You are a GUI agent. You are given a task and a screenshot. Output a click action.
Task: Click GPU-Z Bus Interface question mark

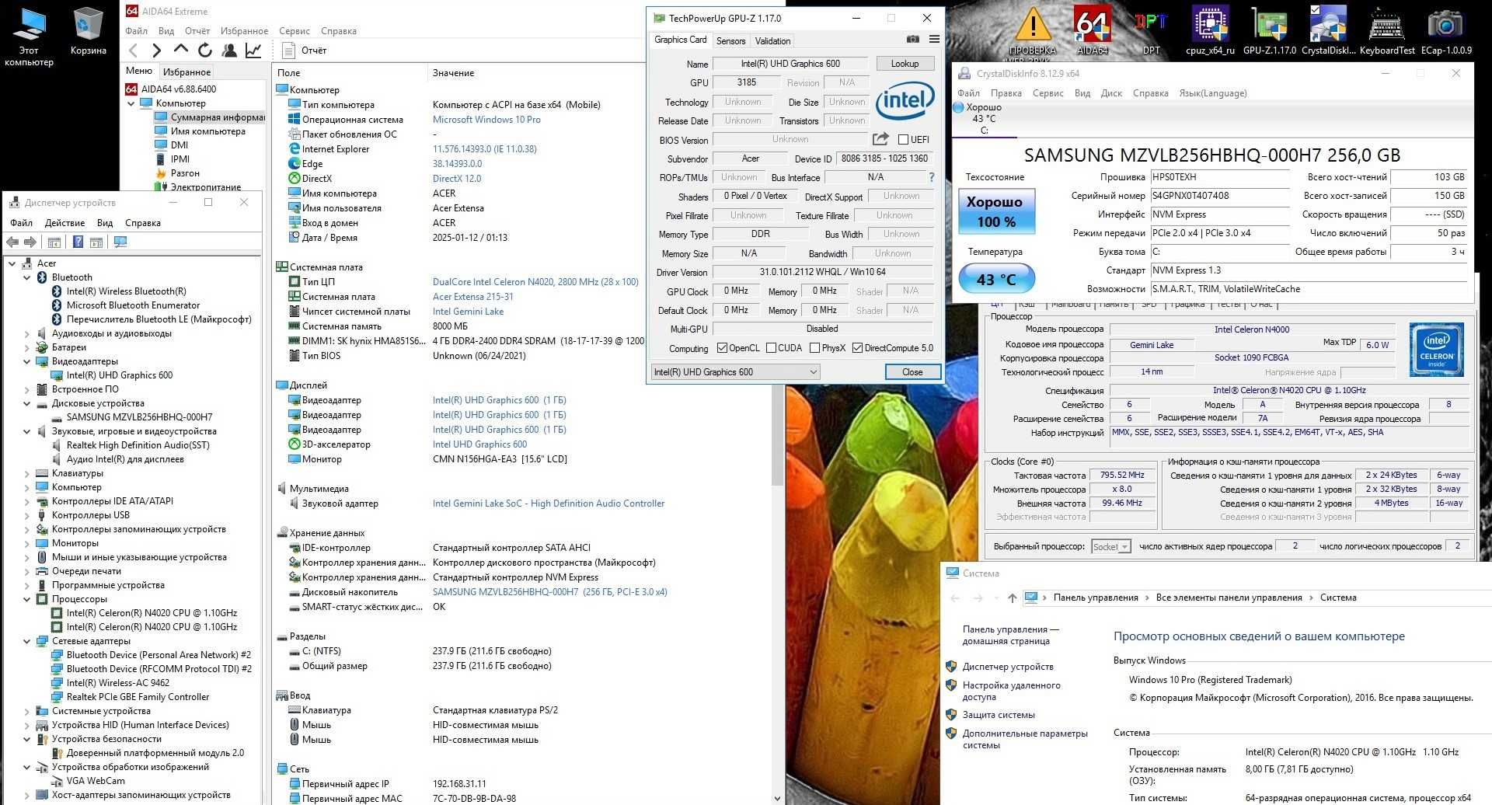[x=932, y=177]
